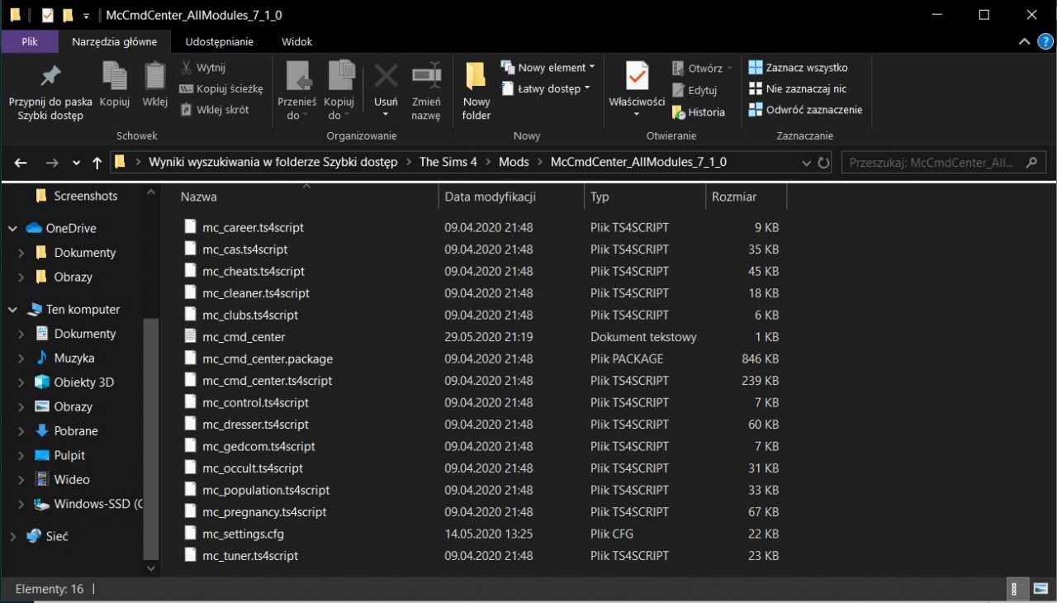The image size is (1057, 603).
Task: Expand OneDrive Dokumenty folder
Action: tap(21, 253)
